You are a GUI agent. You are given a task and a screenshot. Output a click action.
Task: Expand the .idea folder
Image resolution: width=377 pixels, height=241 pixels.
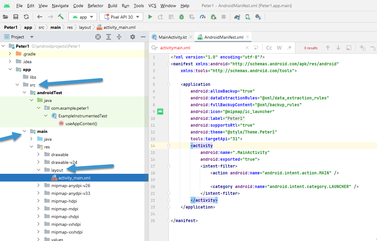(10, 62)
